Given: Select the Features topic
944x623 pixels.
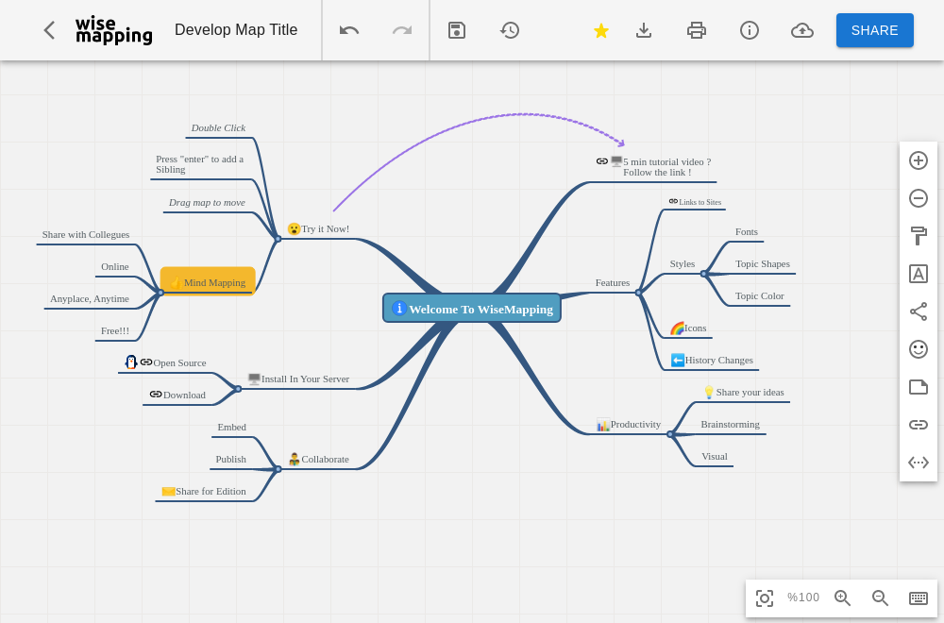Looking at the screenshot, I should point(613,283).
